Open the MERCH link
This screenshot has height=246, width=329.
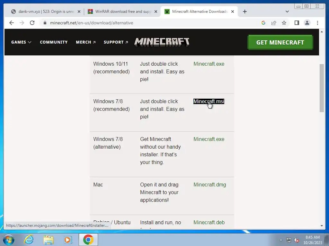pos(86,42)
